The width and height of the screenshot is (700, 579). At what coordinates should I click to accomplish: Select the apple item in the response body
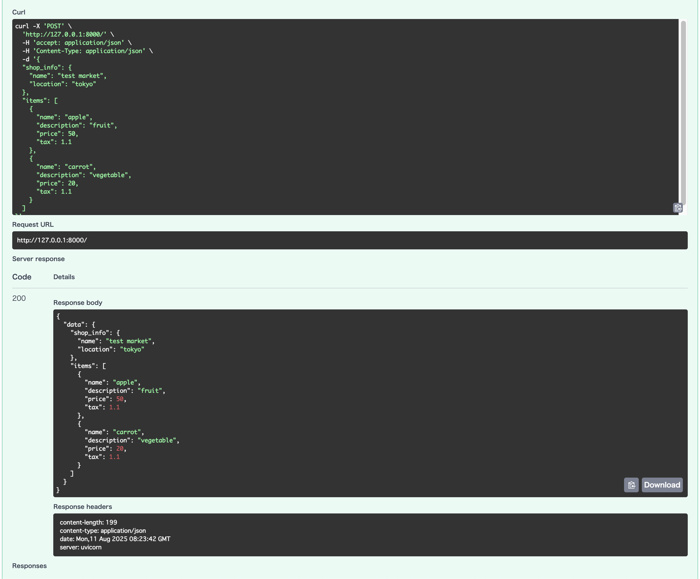point(125,382)
